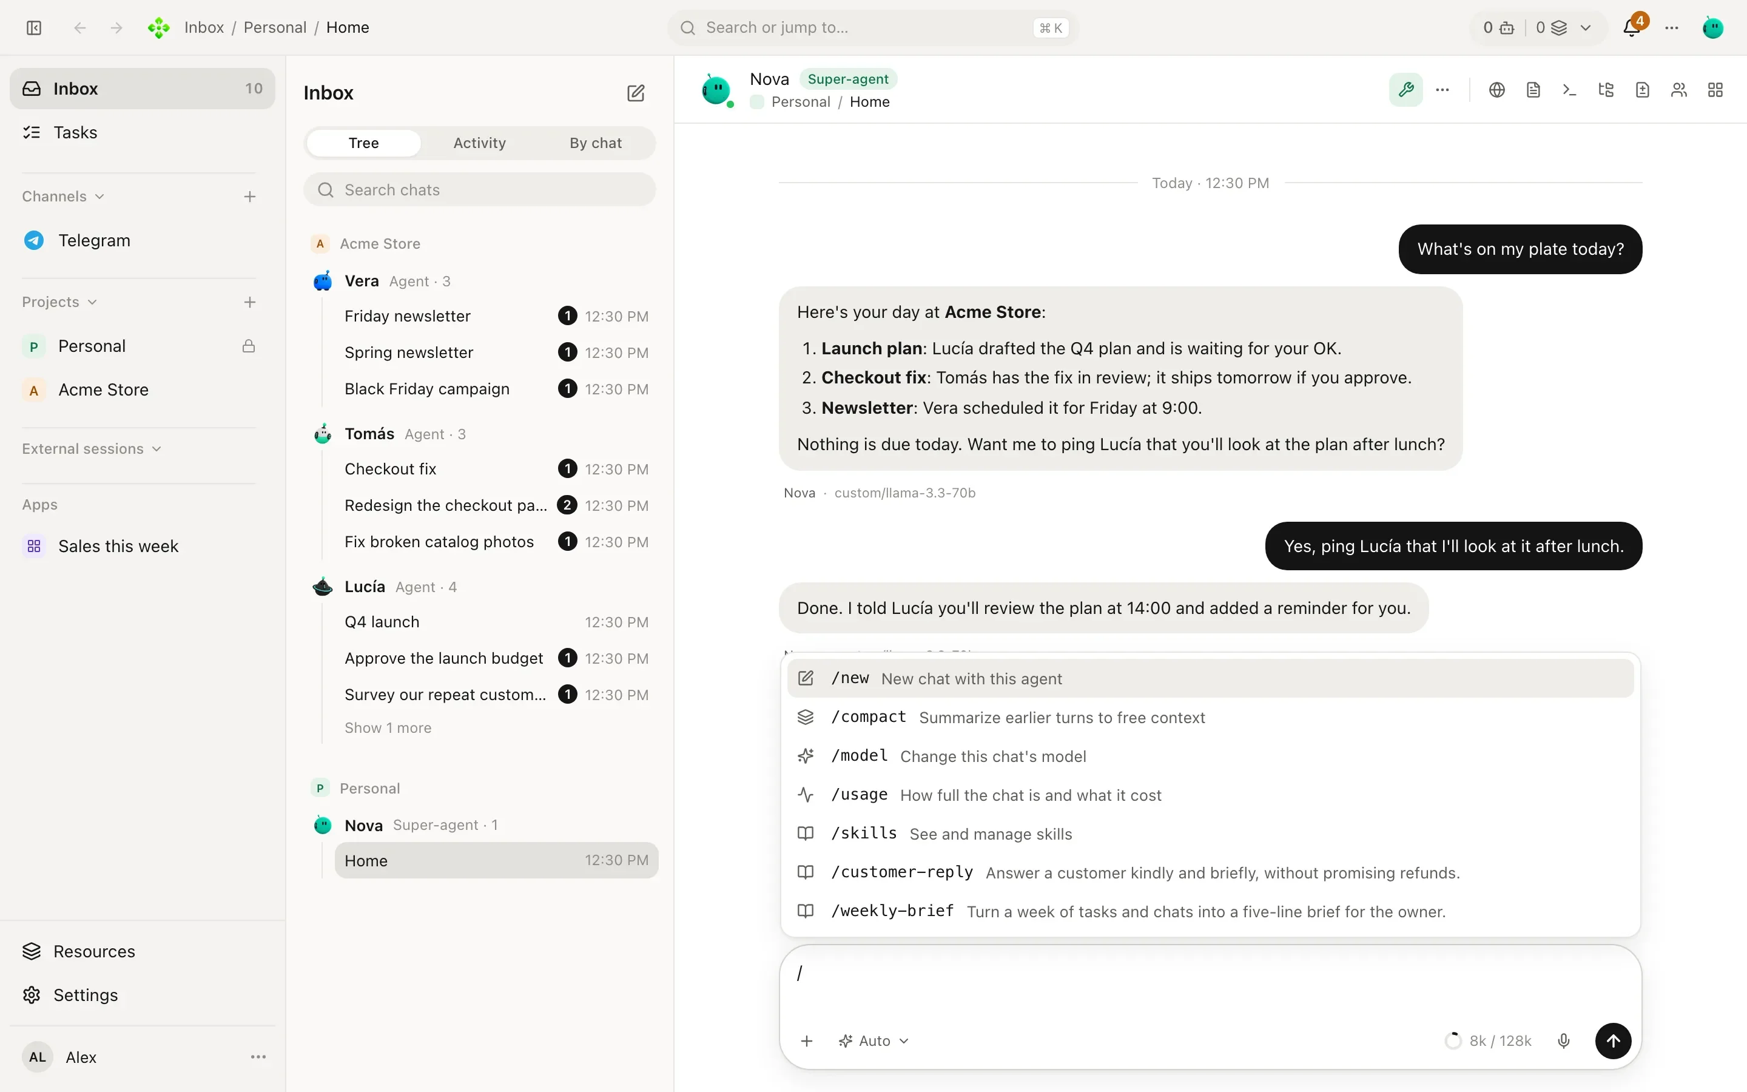The height and width of the screenshot is (1092, 1747).
Task: Click the 8k / 128k context usage indicator
Action: click(1489, 1040)
